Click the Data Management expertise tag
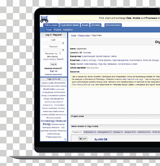The width and height of the screenshot is (160, 166). coord(120,60)
